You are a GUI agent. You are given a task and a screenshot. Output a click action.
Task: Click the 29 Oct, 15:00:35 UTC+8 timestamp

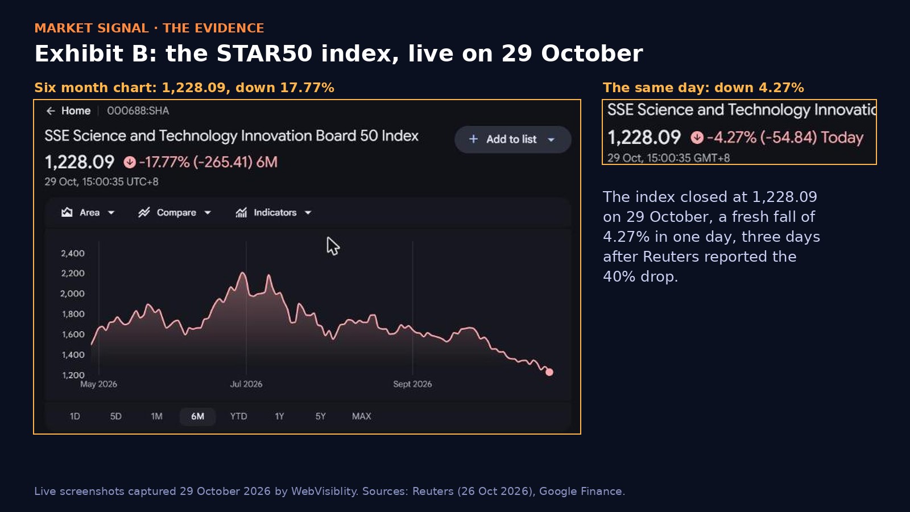tap(101, 182)
